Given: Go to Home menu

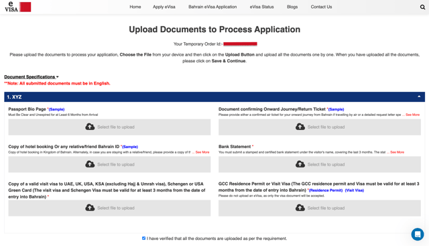Looking at the screenshot, I should click(x=135, y=7).
